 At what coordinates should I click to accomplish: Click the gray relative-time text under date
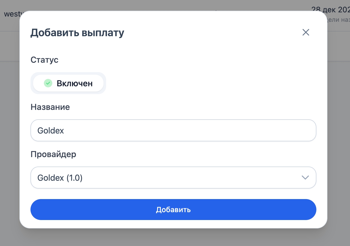click(338, 20)
